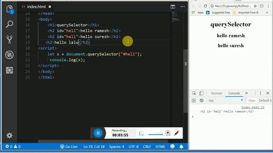Image resolution: width=273 pixels, height=153 pixels.
Task: Open the Default levels dropdown
Action: coord(265,100)
